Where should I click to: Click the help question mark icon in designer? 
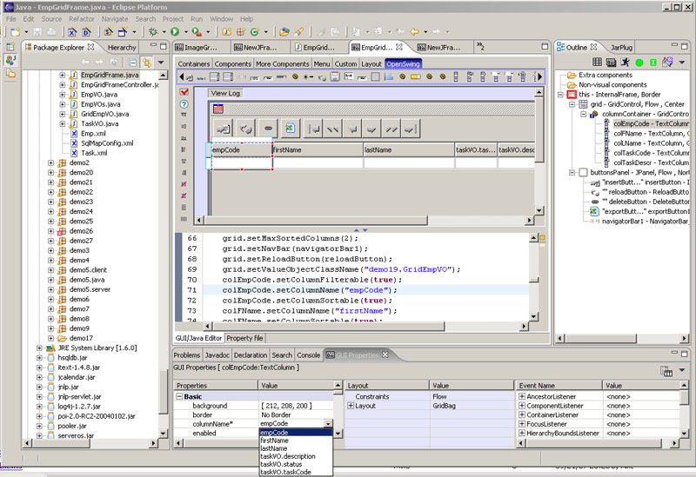tap(184, 104)
